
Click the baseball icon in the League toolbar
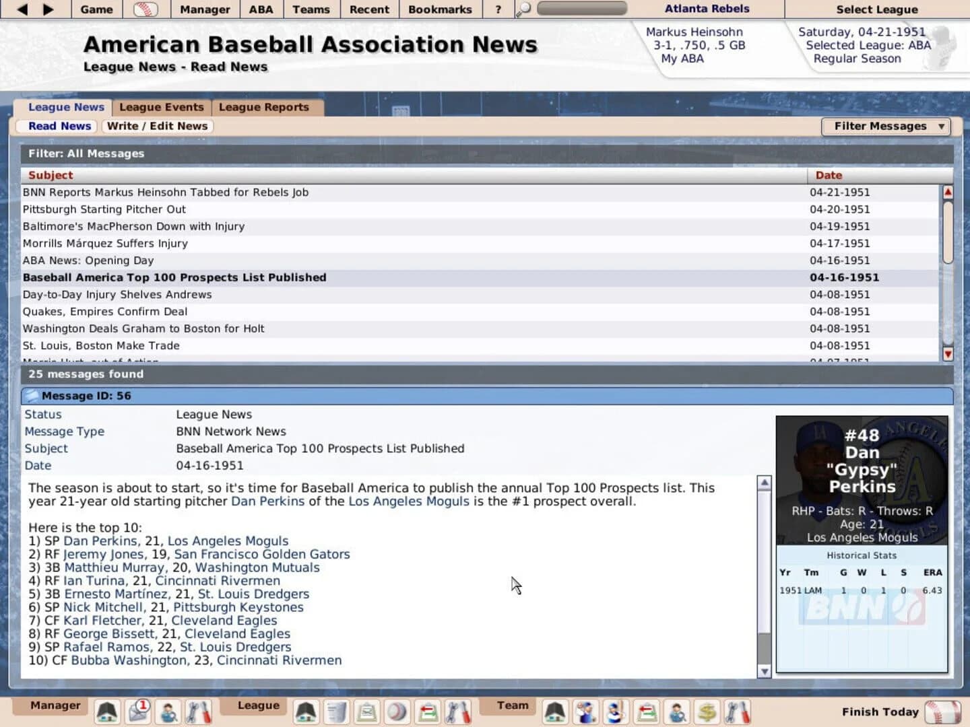click(x=395, y=712)
